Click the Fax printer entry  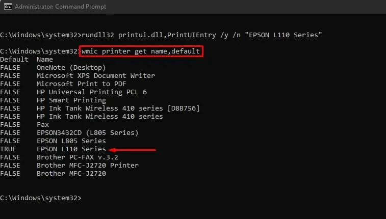43,125
